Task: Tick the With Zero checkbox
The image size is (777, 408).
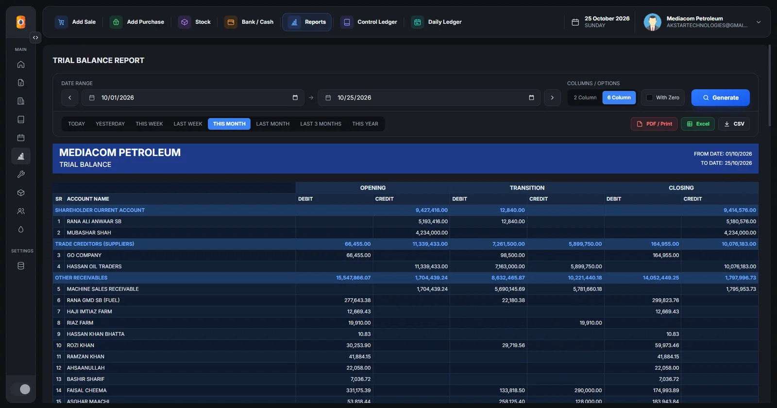Action: click(649, 98)
